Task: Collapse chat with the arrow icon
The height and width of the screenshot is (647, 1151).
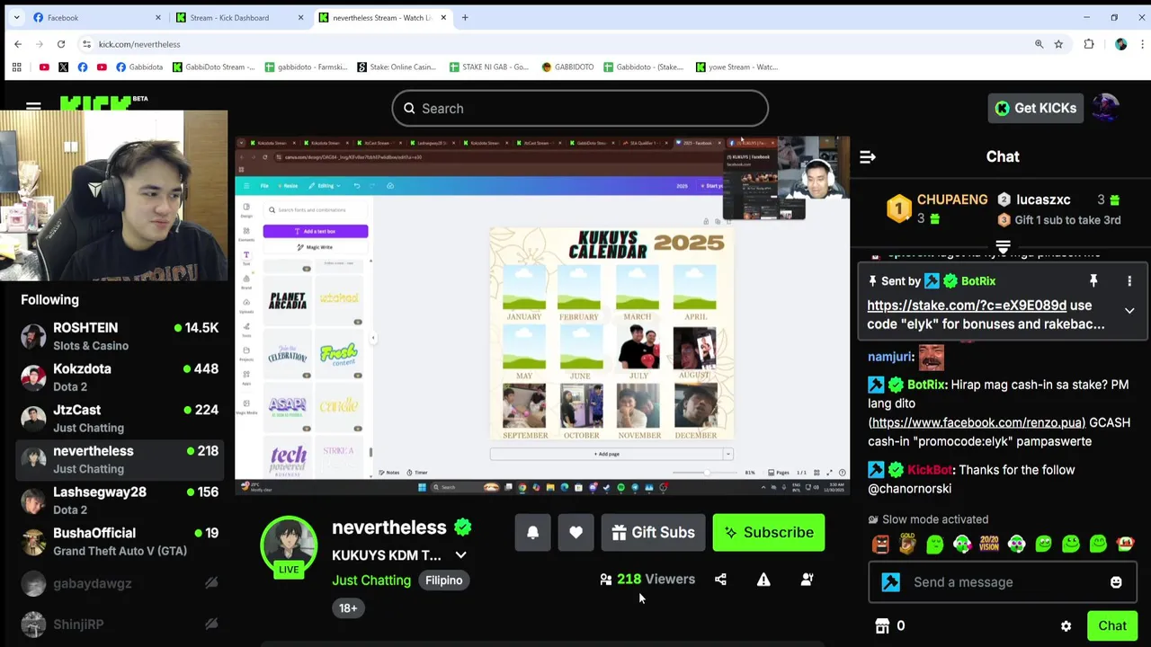Action: pos(868,157)
